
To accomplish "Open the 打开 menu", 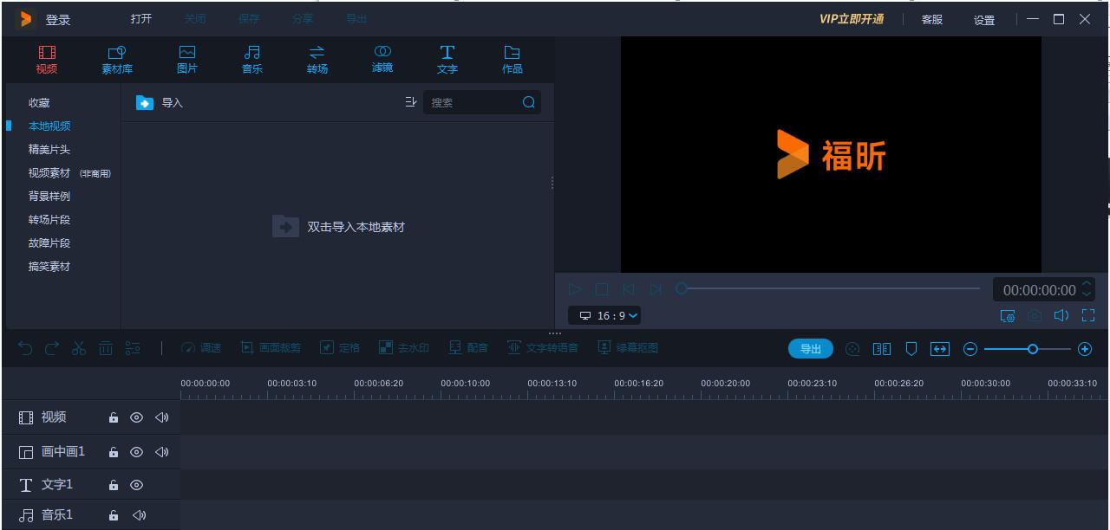I will point(140,18).
